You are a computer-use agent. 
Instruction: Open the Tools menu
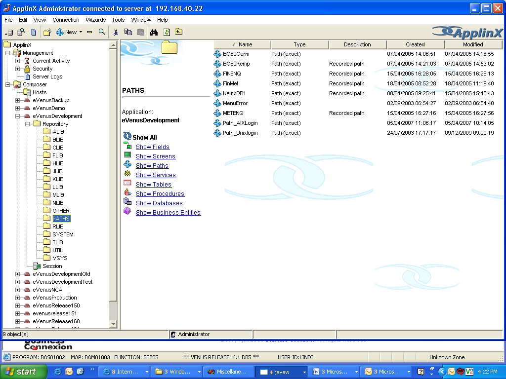118,20
